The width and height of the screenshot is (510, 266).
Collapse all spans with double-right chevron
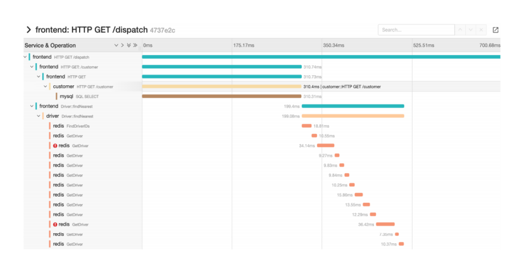[135, 45]
